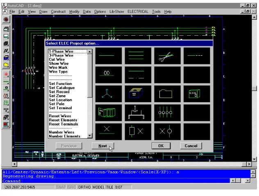This screenshot has height=196, width=259.
Task: Click the Next button
Action: [103, 146]
